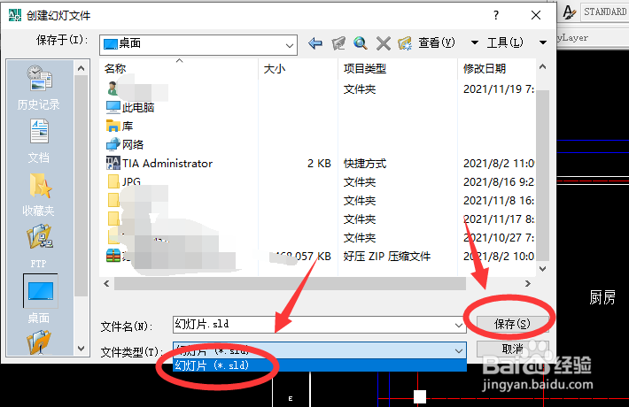Screen dimensions: 629x407
Task: Click the STANDARD text style box in AutoCAD
Action: coord(605,12)
